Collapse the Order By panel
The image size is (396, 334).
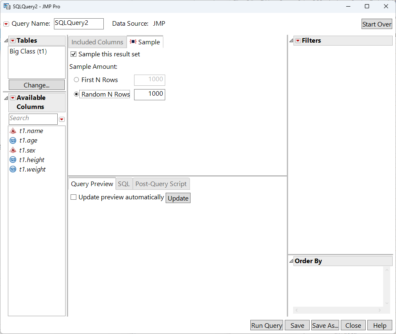tap(291, 261)
